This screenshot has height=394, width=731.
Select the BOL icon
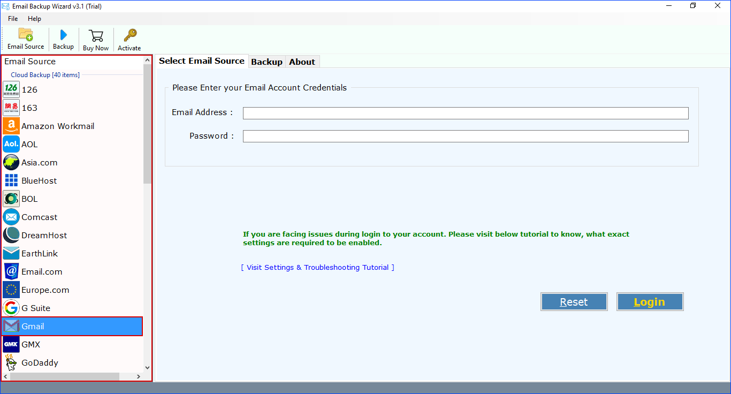pyautogui.click(x=11, y=199)
